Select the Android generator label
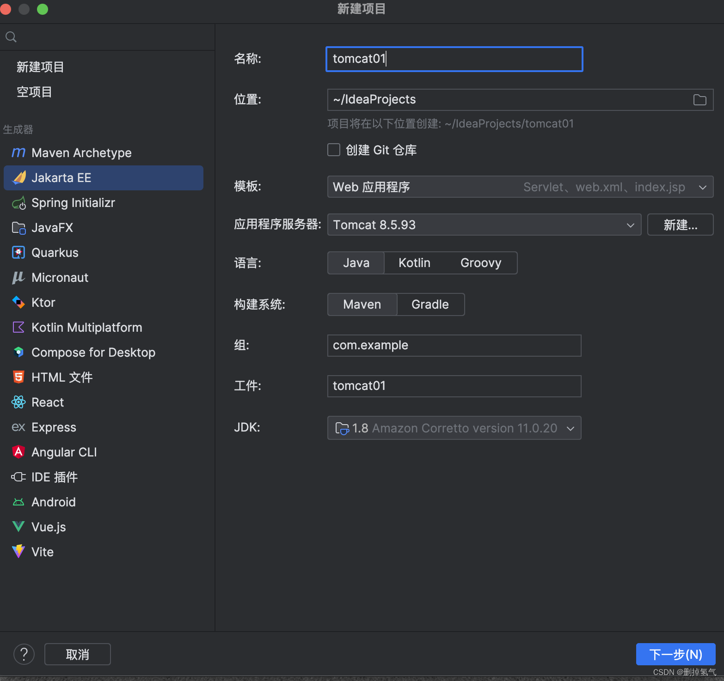The image size is (724, 681). (54, 502)
